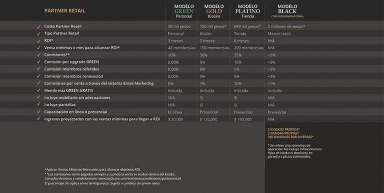The image size is (384, 193).
Task: Select the 699 mil pesos price cell
Action: pyautogui.click(x=247, y=26)
